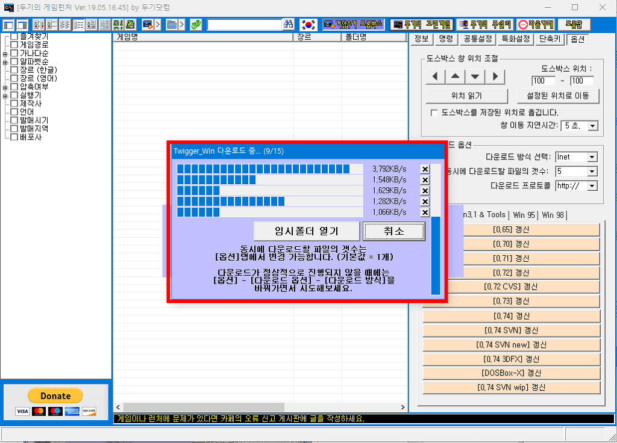617x443 pixels.
Task: Open the arrow beside the run game icon
Action: pyautogui.click(x=158, y=25)
